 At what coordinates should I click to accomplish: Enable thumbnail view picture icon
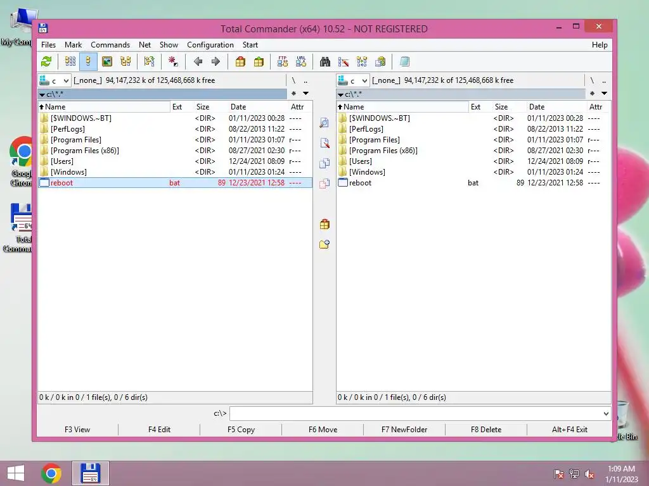[106, 61]
